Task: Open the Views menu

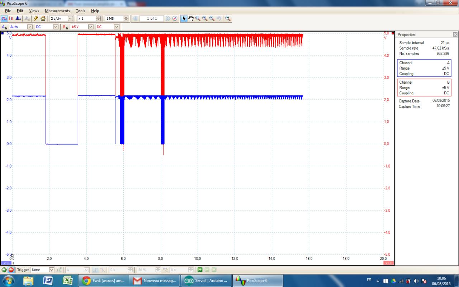Action: point(34,11)
